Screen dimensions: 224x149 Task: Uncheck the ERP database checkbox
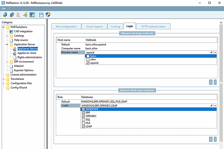point(83,113)
